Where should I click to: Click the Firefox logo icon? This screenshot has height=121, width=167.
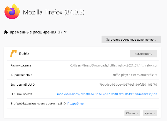coord(12,11)
